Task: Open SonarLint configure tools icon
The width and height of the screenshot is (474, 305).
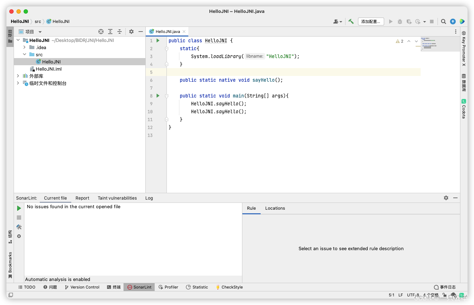Action: pyautogui.click(x=19, y=227)
